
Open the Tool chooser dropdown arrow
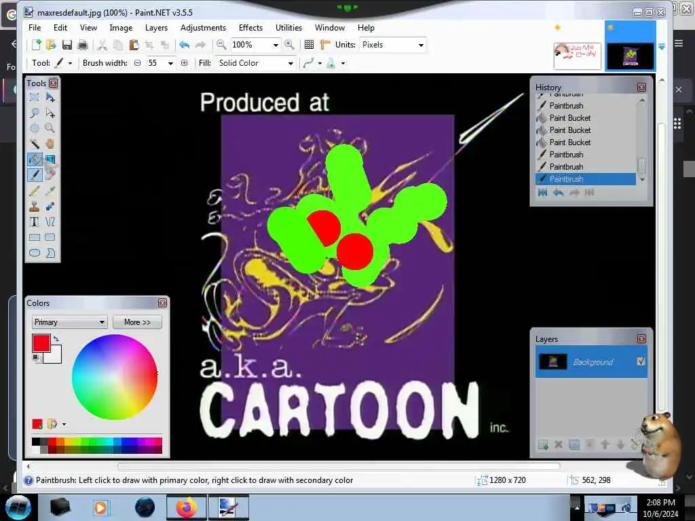[70, 63]
